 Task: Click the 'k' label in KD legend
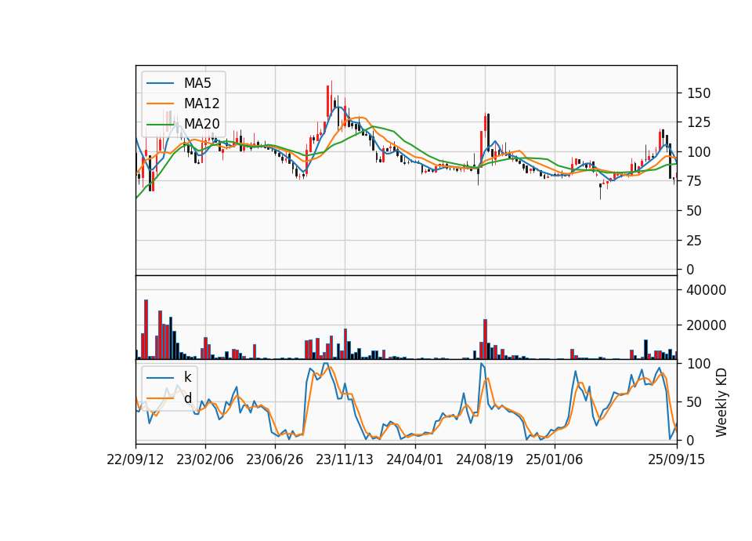[x=187, y=377]
